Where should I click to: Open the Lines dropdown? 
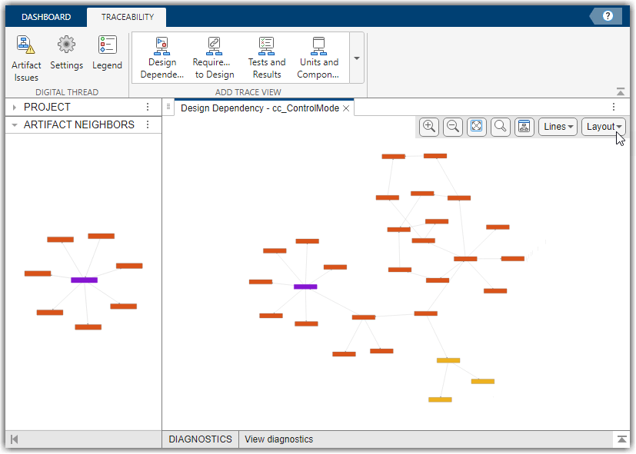(558, 126)
